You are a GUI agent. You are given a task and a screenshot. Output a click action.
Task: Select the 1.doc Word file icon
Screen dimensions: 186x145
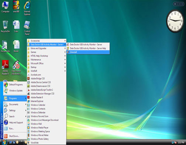(x=16, y=26)
